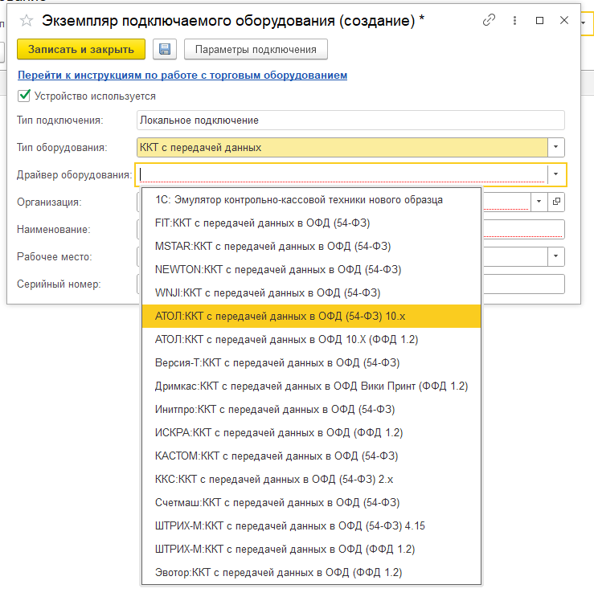Open the Организация dropdown arrow
Image resolution: width=594 pixels, height=605 pixels.
click(x=539, y=202)
